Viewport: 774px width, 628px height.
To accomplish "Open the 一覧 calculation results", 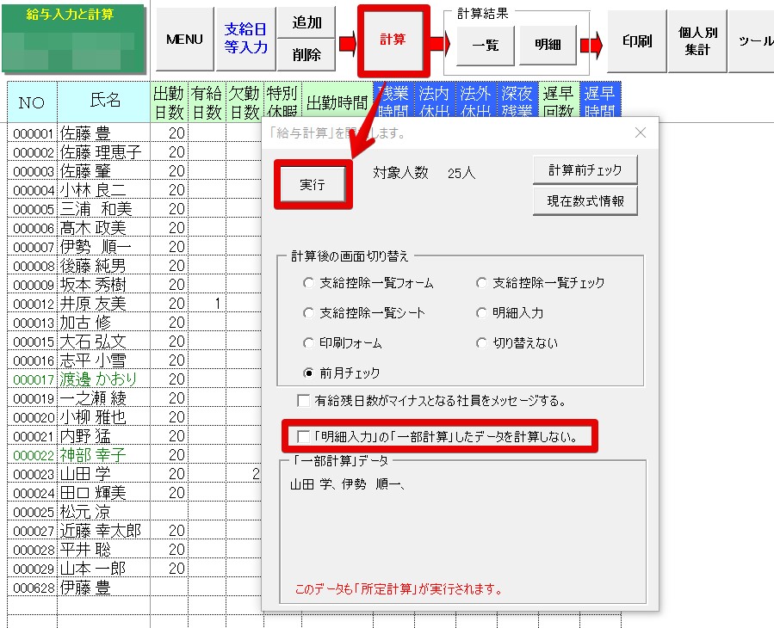I will (x=485, y=45).
